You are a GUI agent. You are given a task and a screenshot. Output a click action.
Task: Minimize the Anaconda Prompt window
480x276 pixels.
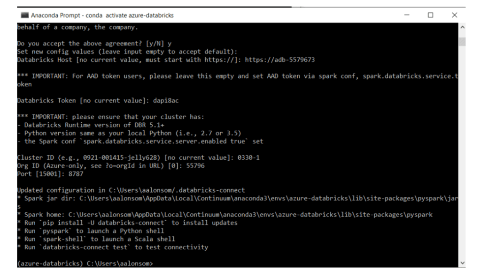pos(407,15)
